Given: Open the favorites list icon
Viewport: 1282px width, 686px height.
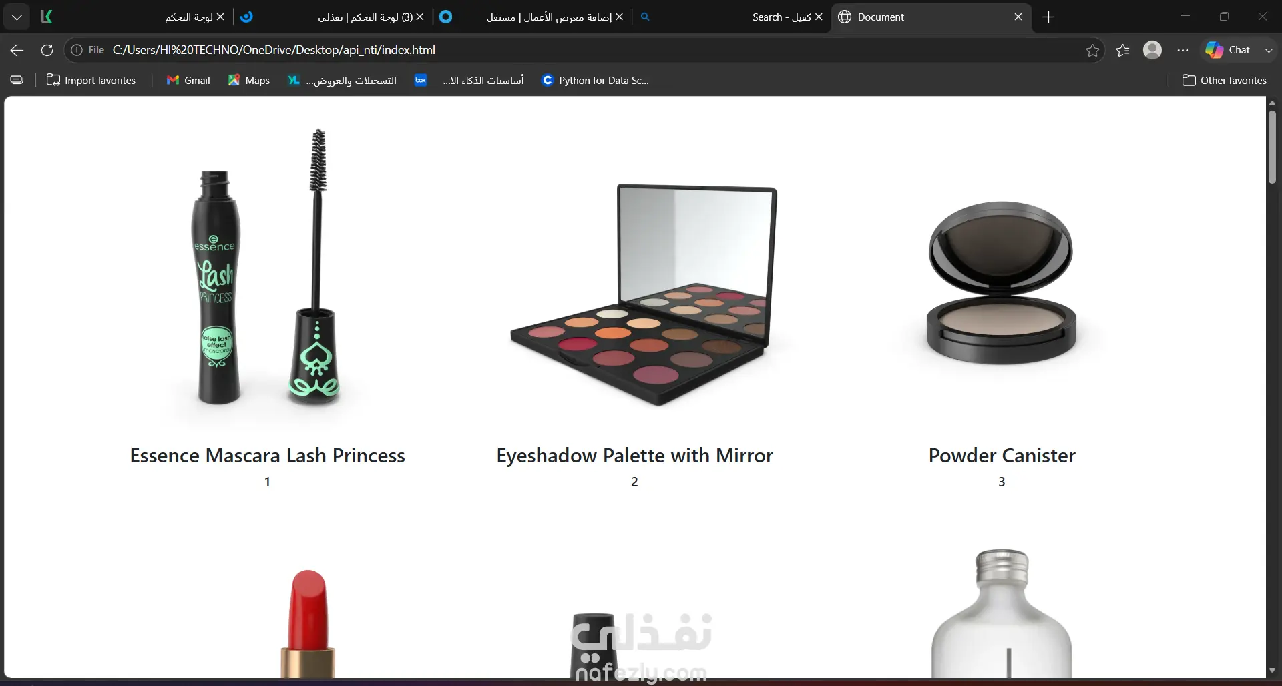Looking at the screenshot, I should click(1123, 50).
